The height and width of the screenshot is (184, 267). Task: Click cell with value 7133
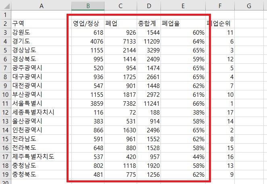click(121, 41)
